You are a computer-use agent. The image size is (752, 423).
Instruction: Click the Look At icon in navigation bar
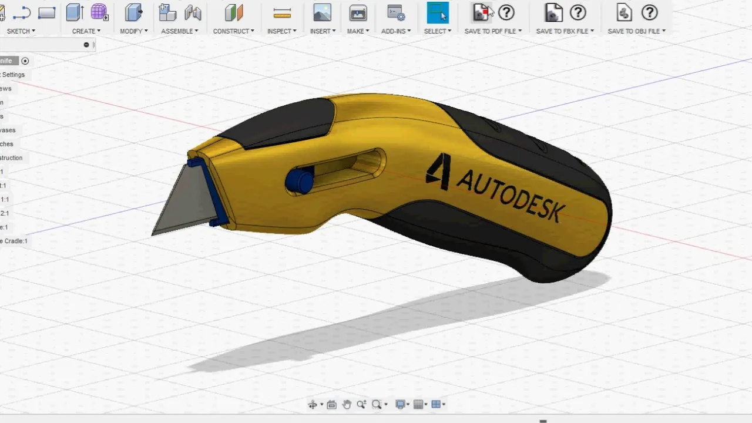point(331,404)
